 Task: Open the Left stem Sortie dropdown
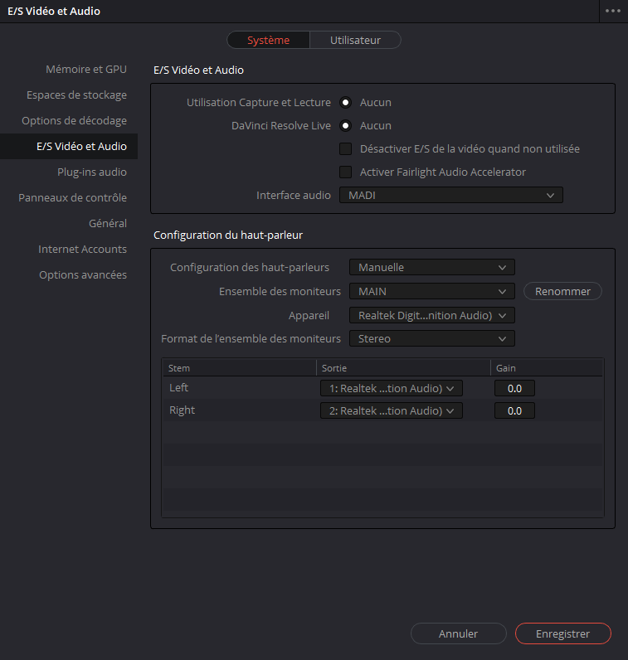pos(392,388)
